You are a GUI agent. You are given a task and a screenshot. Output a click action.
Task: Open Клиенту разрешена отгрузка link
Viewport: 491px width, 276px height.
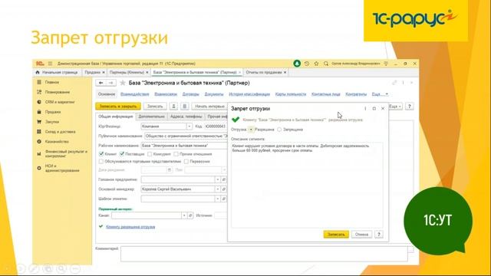tap(130, 227)
